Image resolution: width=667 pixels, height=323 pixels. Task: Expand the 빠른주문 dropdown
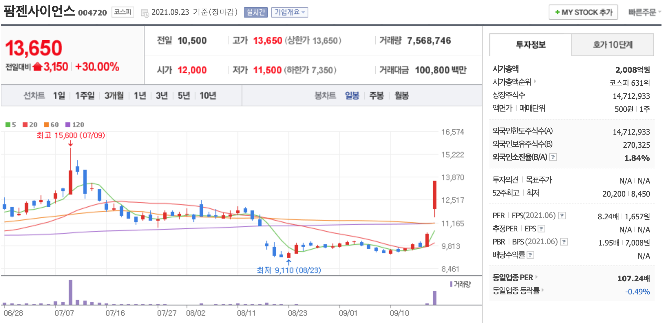click(x=645, y=12)
